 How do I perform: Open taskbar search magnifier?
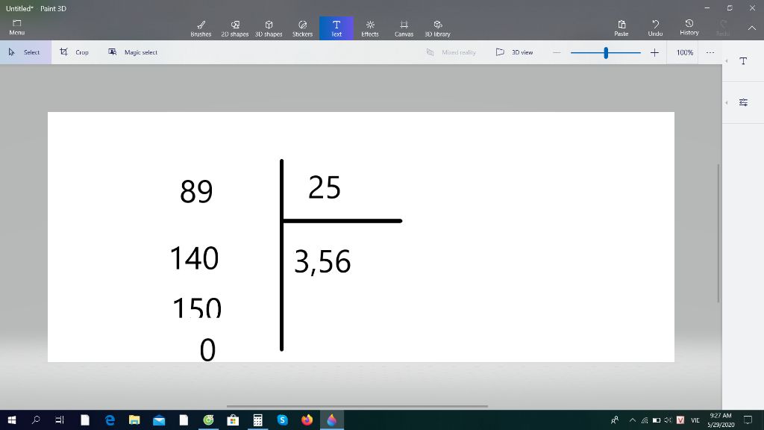point(36,420)
